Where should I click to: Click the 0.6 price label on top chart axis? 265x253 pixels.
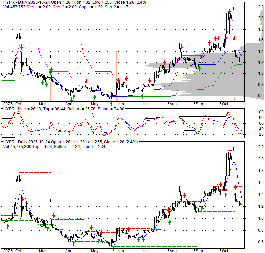pyautogui.click(x=261, y=95)
